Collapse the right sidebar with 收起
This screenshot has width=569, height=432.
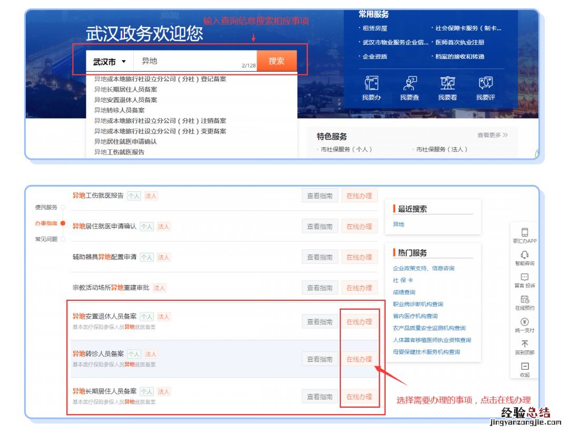[524, 368]
